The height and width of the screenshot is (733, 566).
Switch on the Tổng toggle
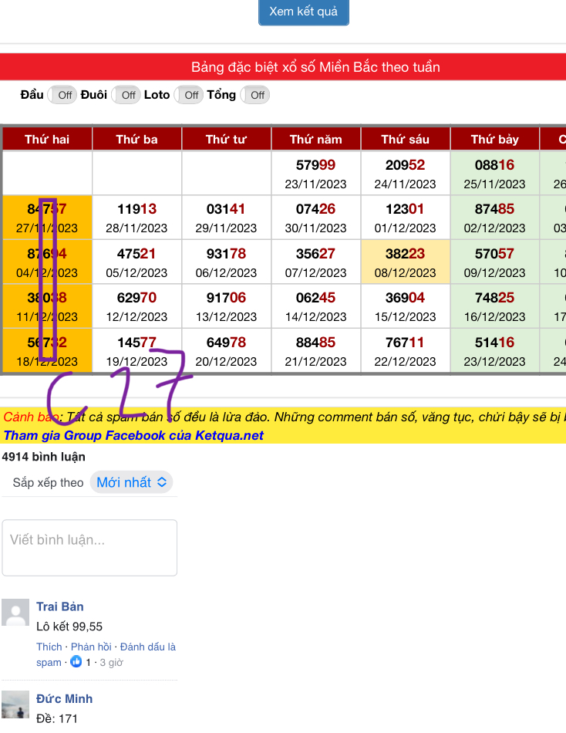[x=255, y=95]
